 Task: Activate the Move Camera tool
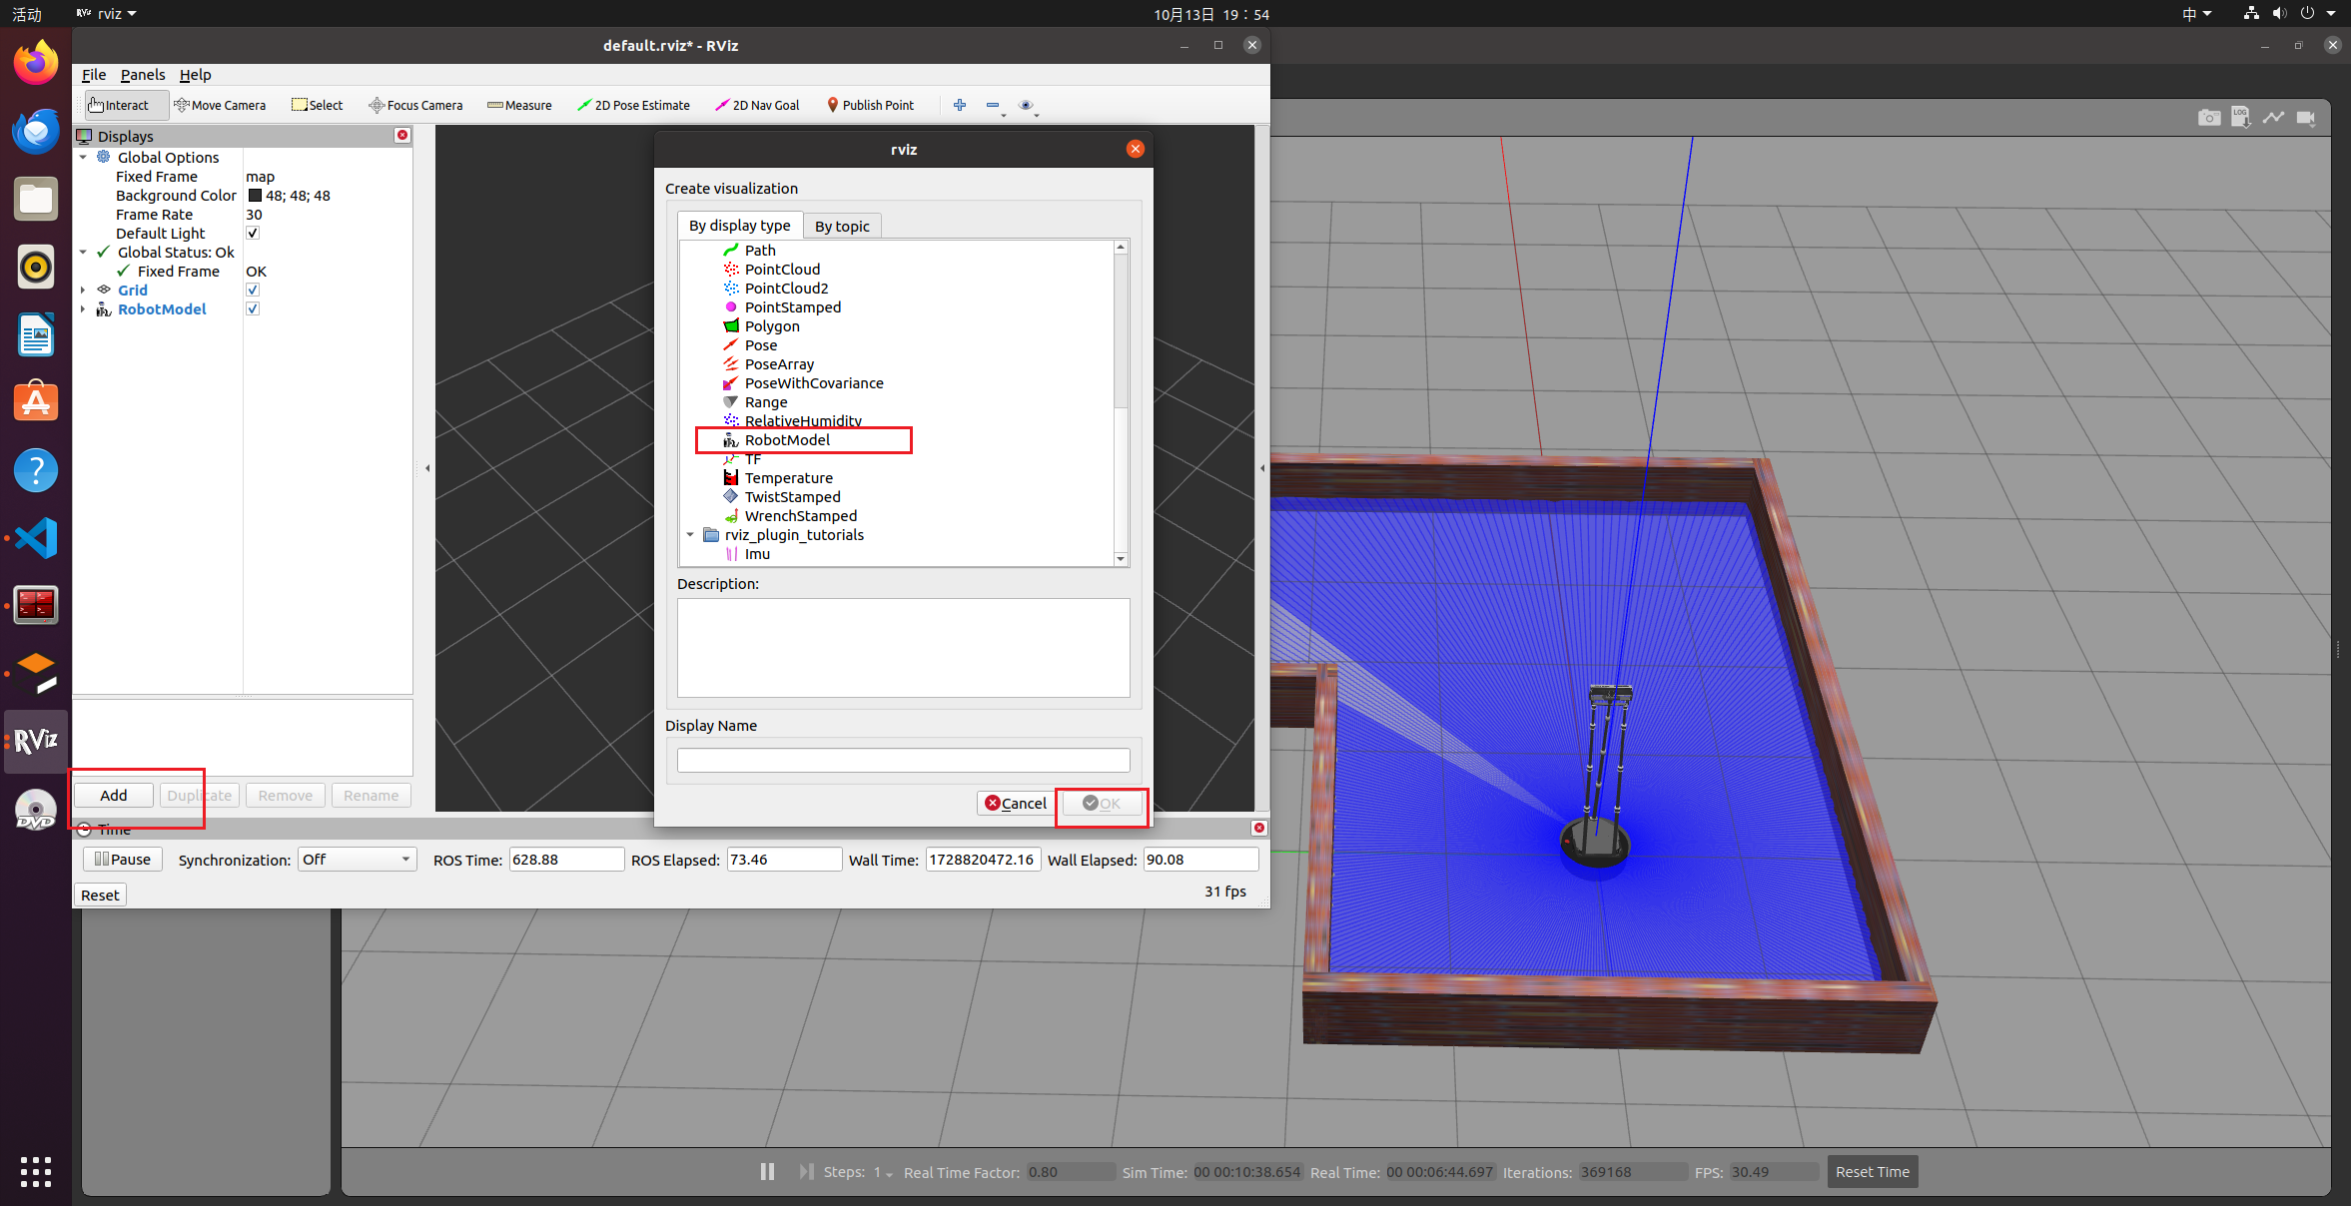pos(220,105)
